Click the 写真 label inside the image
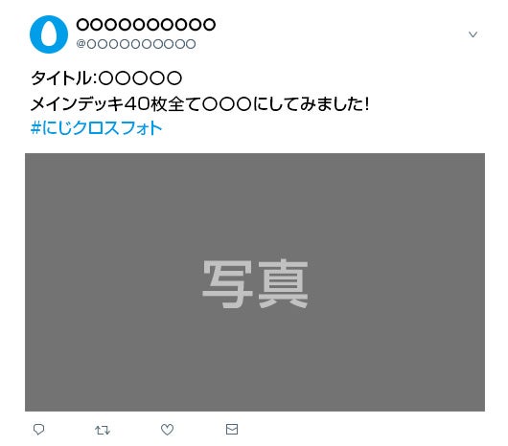This screenshot has height=446, width=508. [x=255, y=284]
